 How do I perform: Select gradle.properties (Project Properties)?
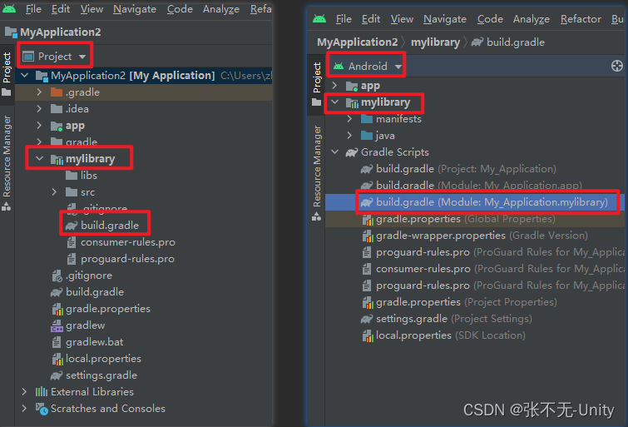(460, 302)
